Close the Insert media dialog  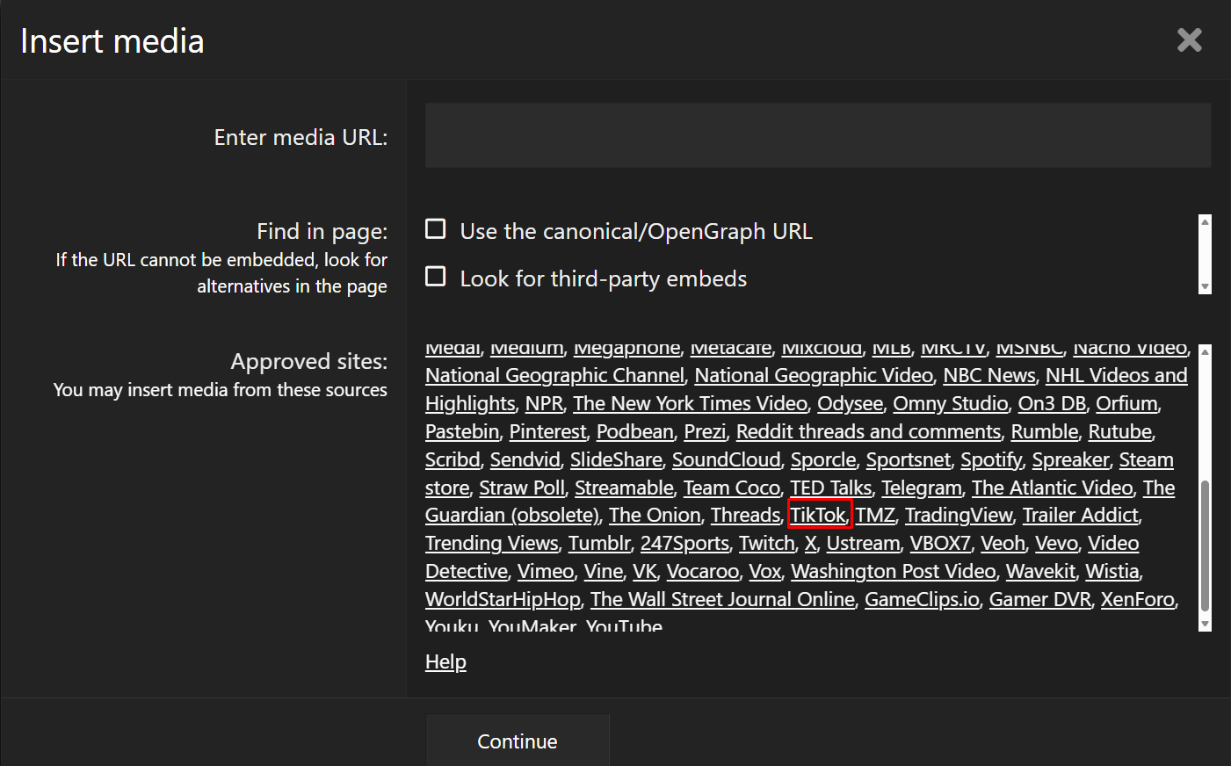(1189, 40)
